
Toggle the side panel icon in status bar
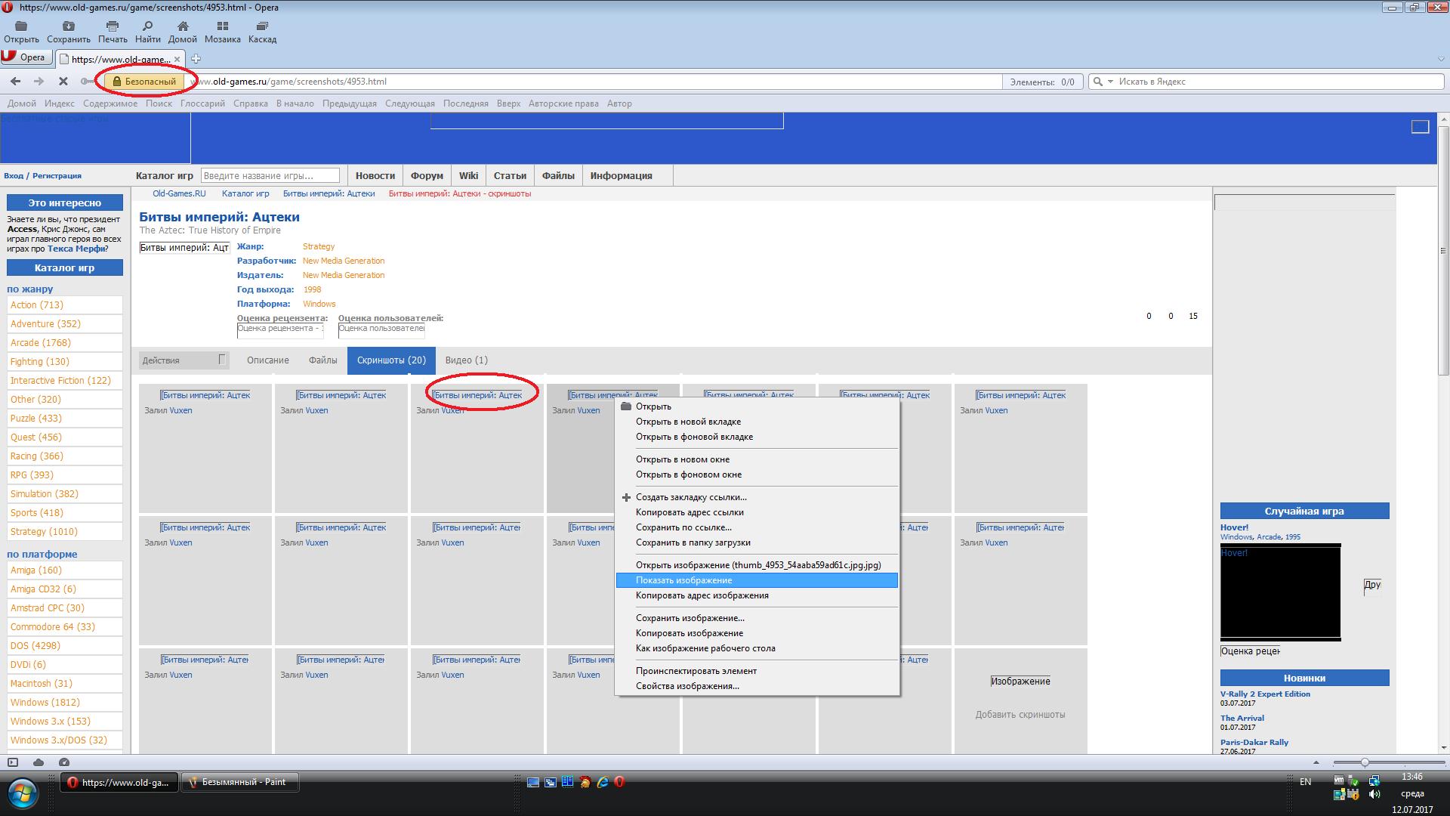pyautogui.click(x=13, y=762)
